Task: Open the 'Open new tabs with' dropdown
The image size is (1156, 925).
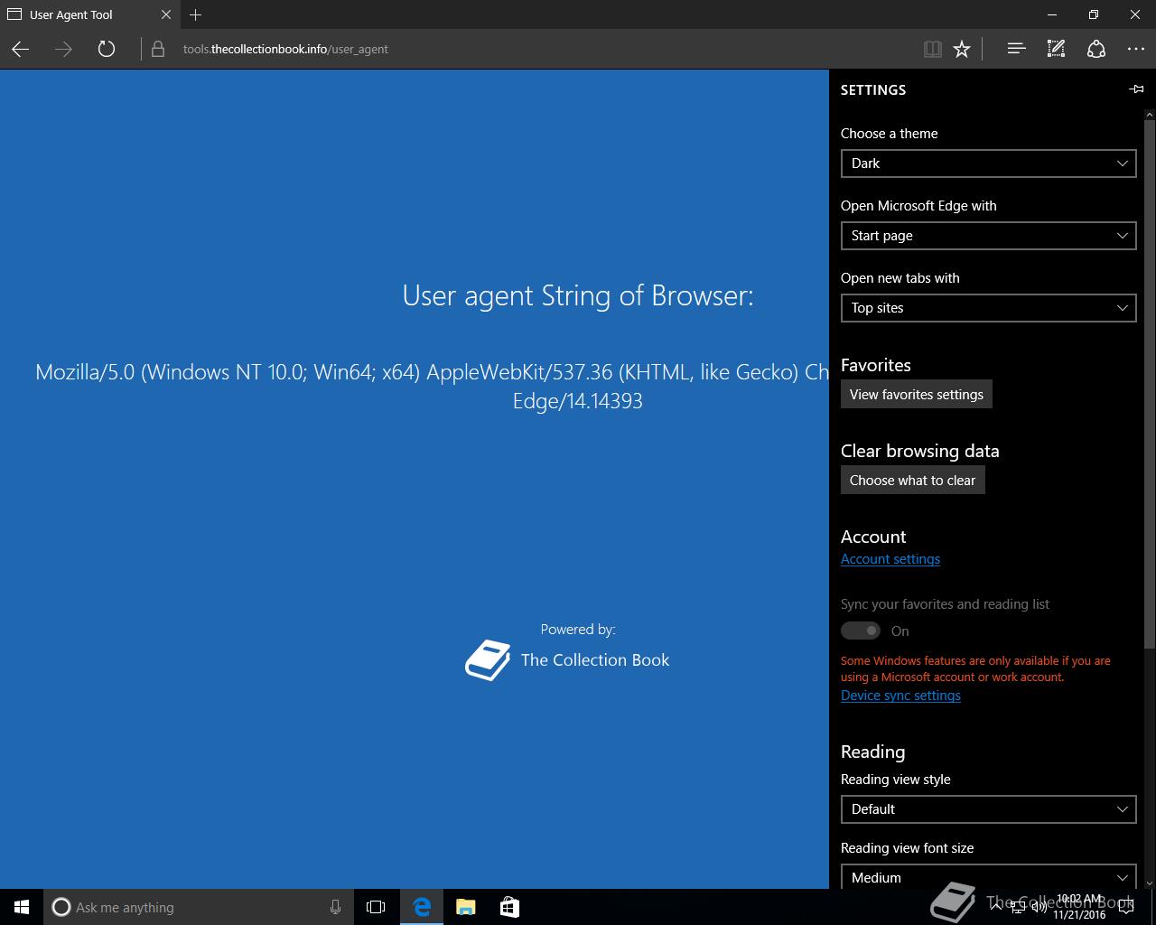Action: 988,308
